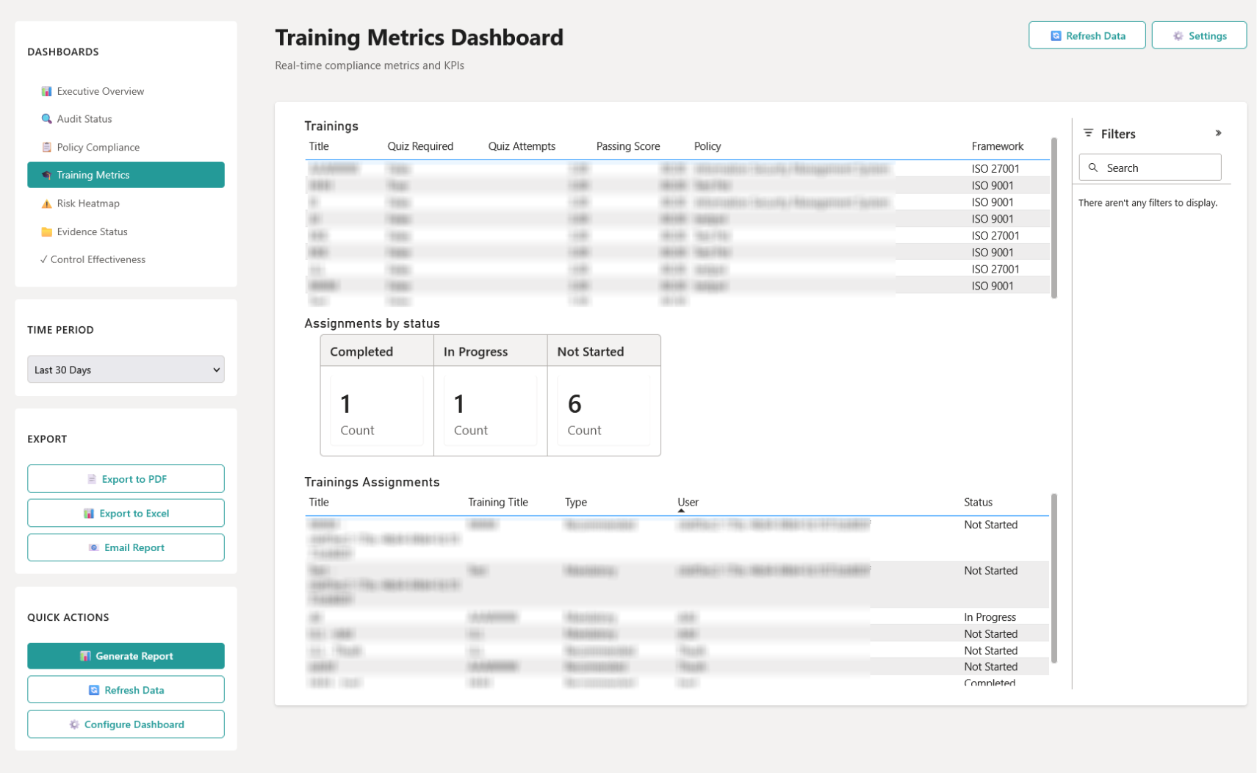Sort Trainings by Title column header
The image size is (1257, 773).
[x=319, y=146]
